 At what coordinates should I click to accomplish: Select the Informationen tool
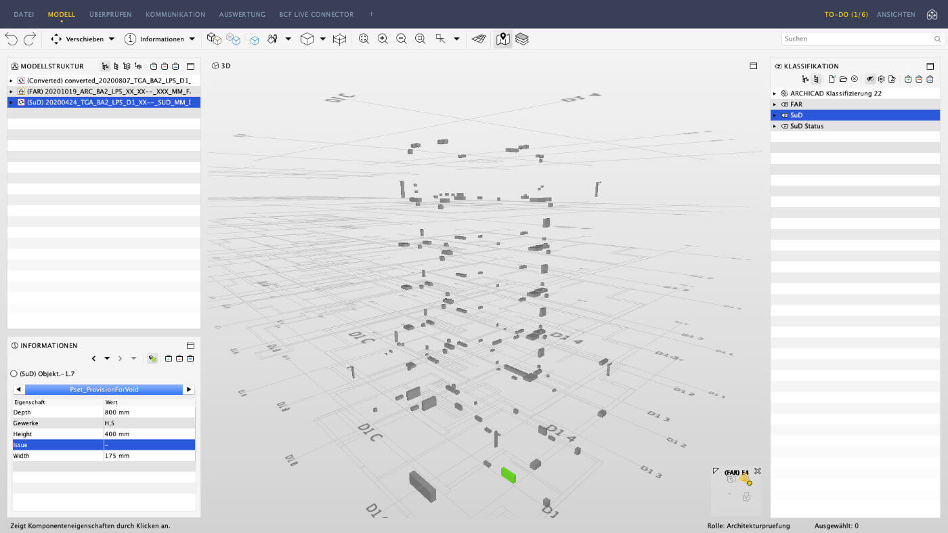point(156,39)
